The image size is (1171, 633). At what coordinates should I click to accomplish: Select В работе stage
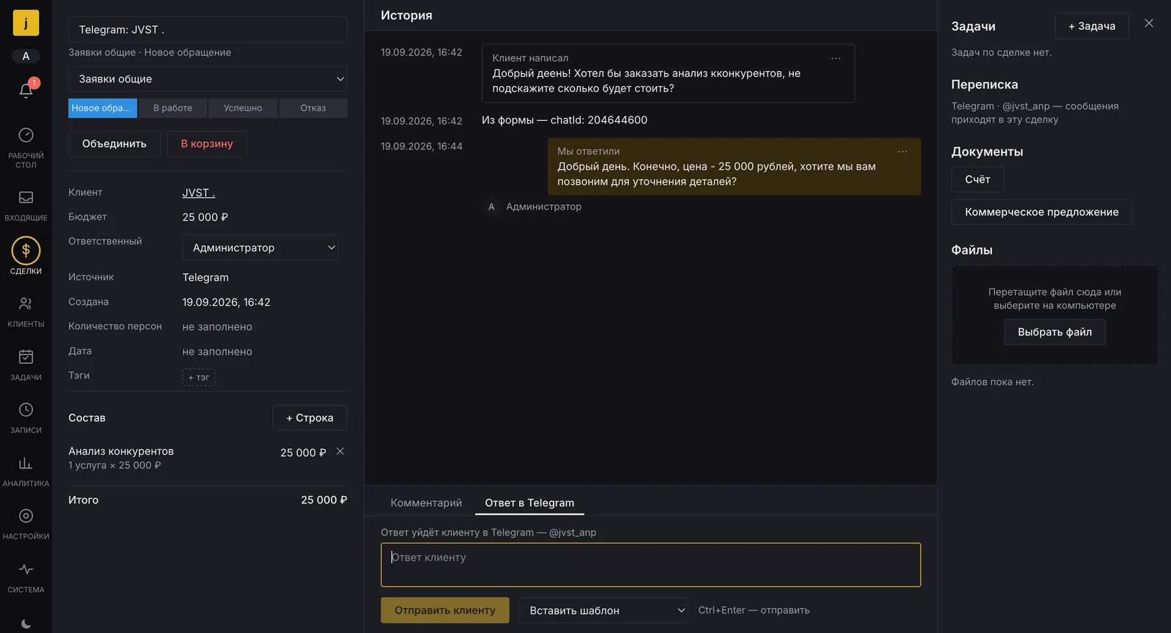[173, 108]
